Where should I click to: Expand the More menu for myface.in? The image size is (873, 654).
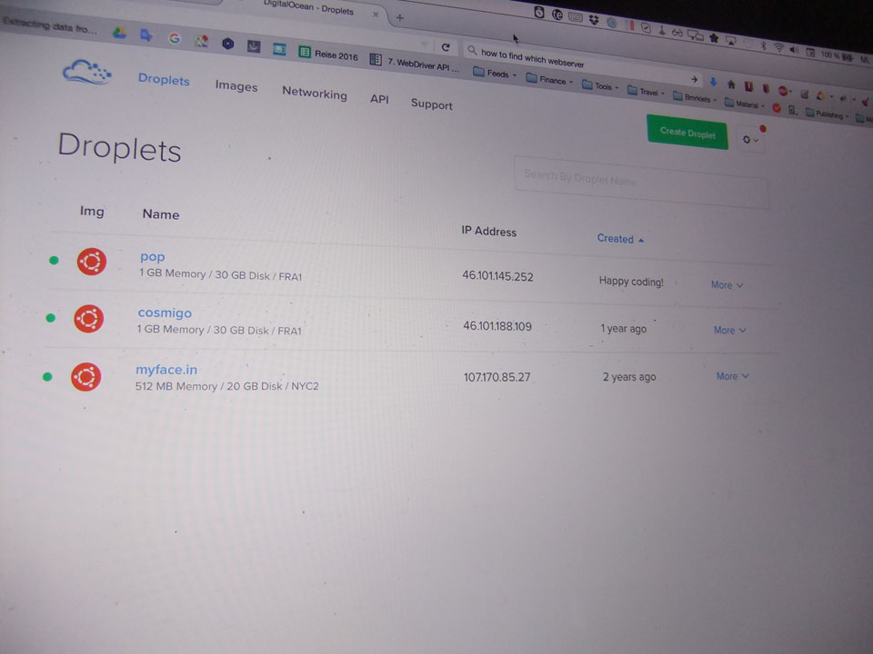click(x=732, y=376)
